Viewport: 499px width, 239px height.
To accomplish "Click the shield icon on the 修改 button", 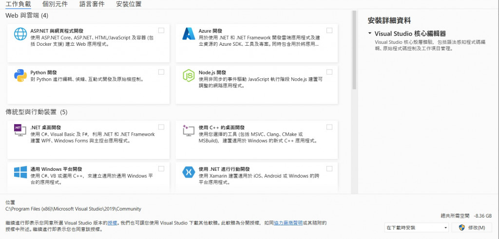I will pyautogui.click(x=462, y=227).
